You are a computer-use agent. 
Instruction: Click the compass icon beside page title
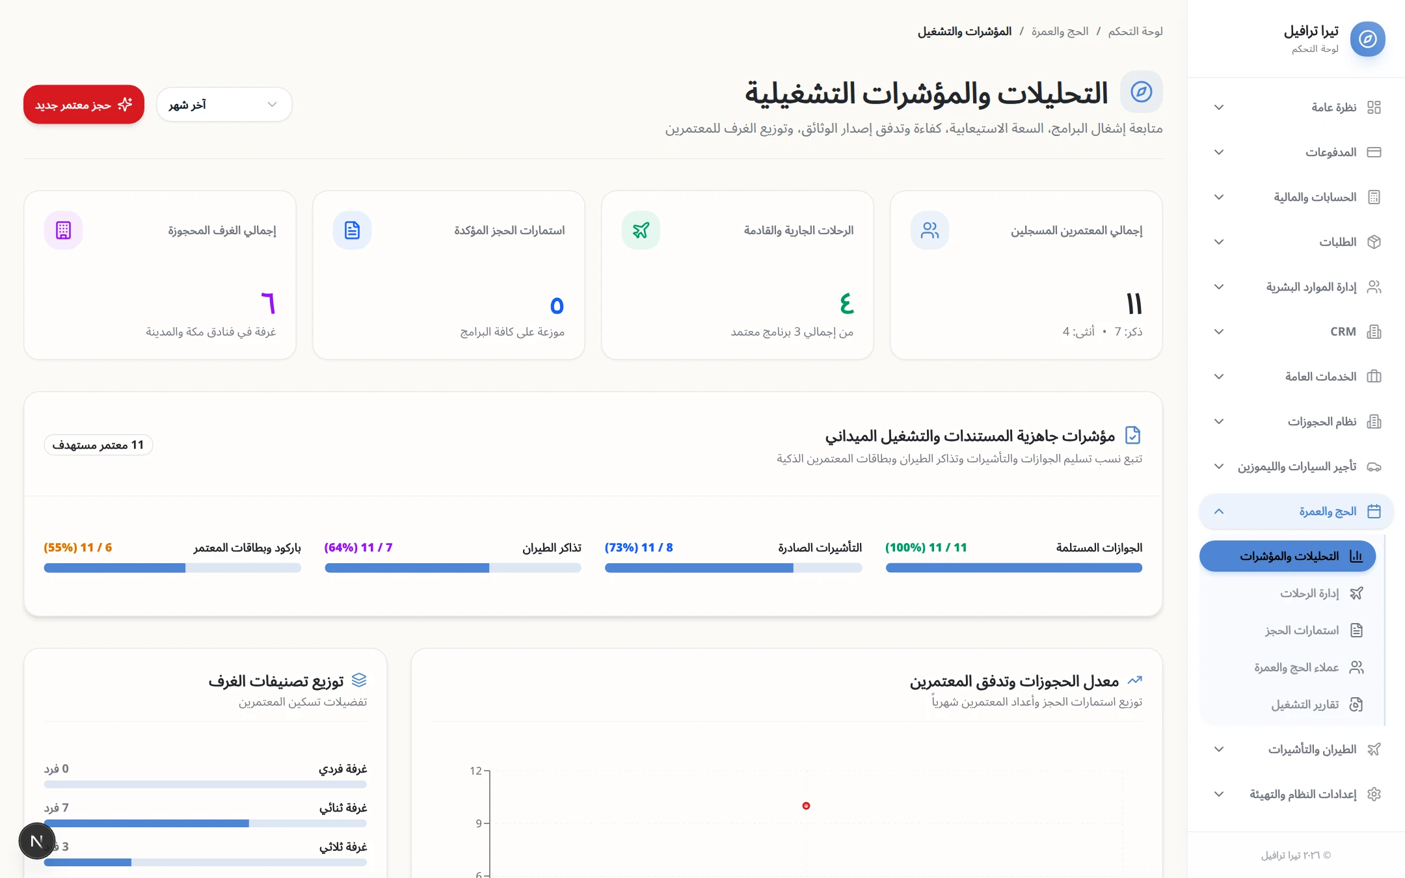point(1141,92)
